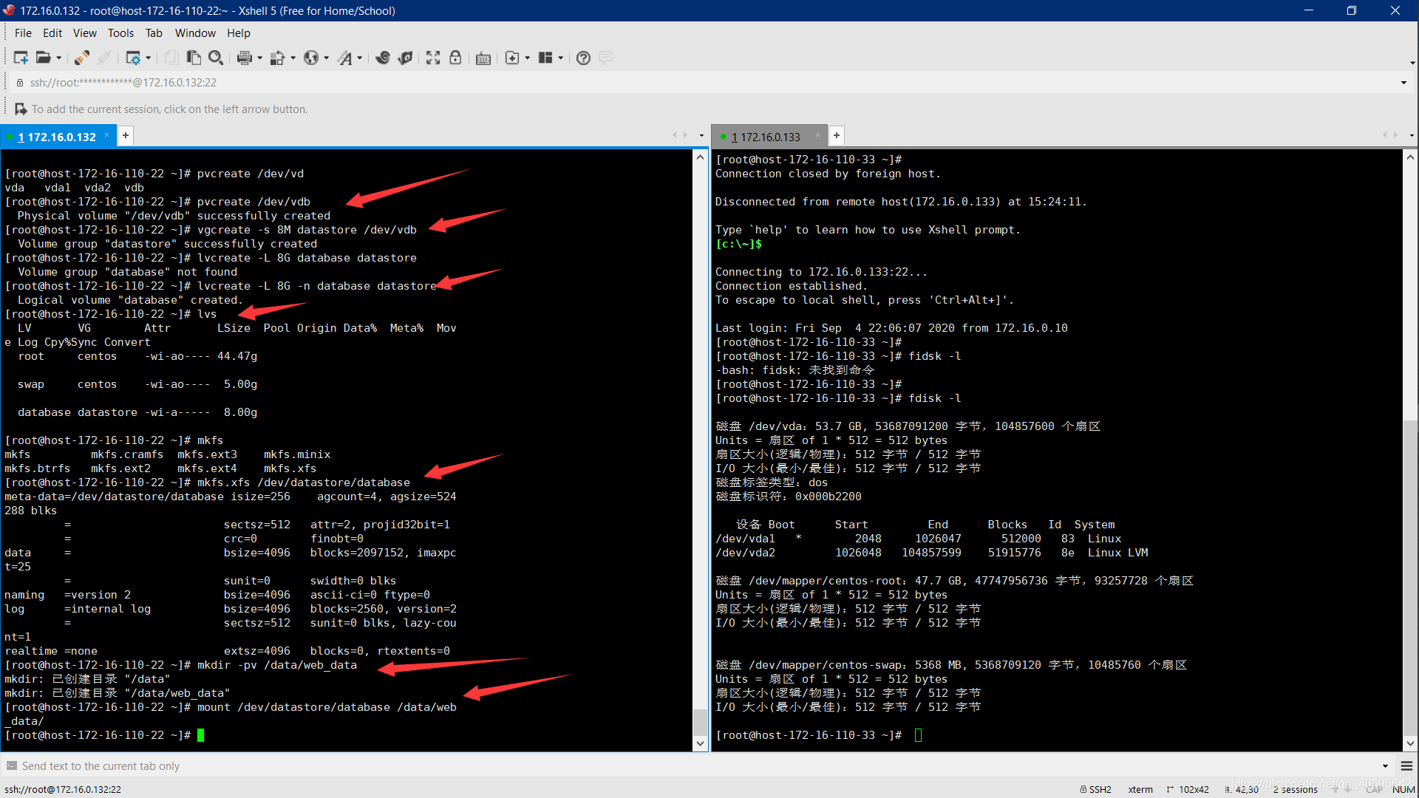Screen dimensions: 1419x798
Task: Open the Window menu
Action: (195, 33)
